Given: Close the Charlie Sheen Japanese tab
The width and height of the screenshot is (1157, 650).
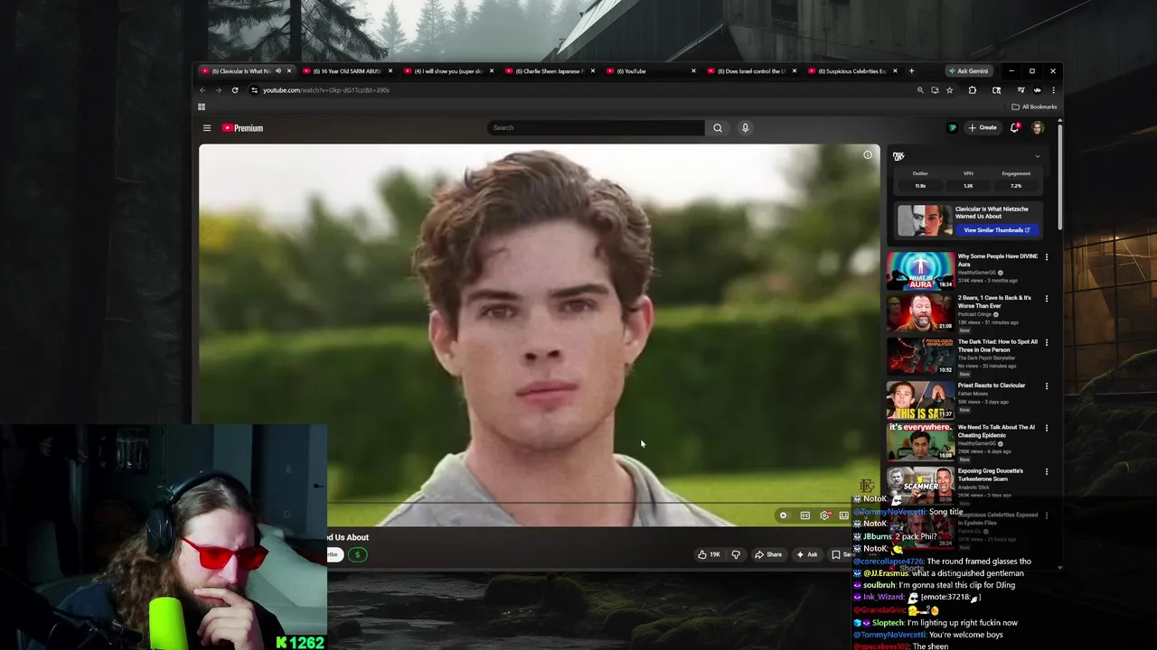Looking at the screenshot, I should pos(592,71).
